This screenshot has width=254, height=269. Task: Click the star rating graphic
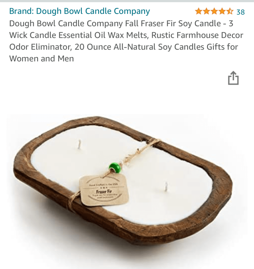214,12
